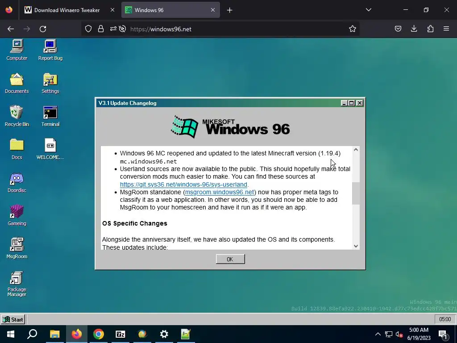
Task: Click the Windows 96 Start button
Action: coord(13,319)
